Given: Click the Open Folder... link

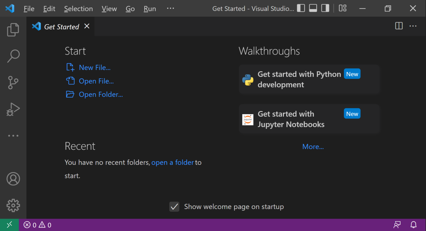Looking at the screenshot, I should tap(101, 94).
